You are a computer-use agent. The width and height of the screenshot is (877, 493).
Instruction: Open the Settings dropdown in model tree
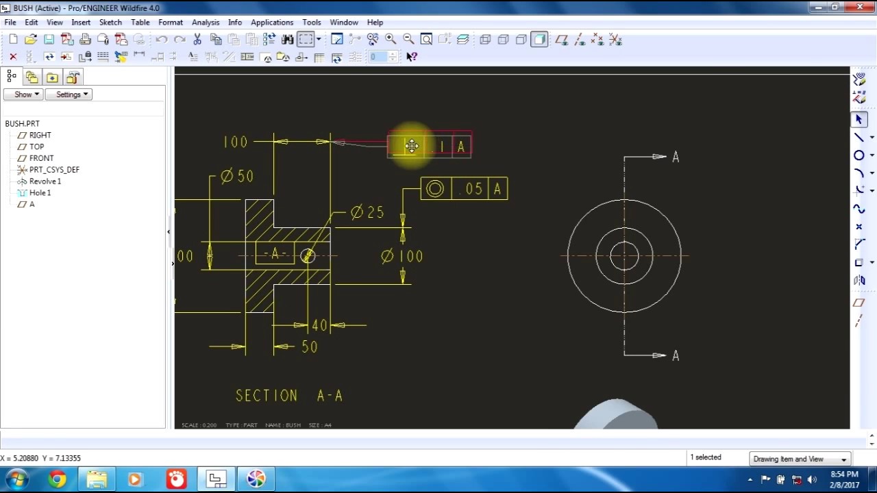coord(69,94)
